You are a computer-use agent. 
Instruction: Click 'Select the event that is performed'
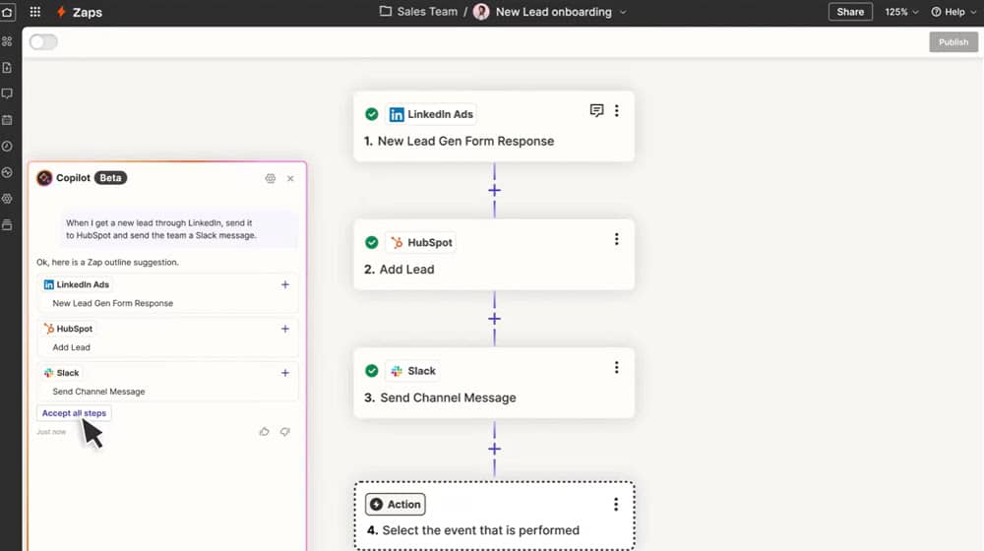(x=481, y=530)
